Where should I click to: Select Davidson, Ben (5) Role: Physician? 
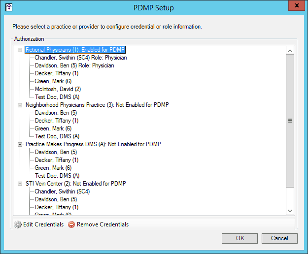pos(74,65)
